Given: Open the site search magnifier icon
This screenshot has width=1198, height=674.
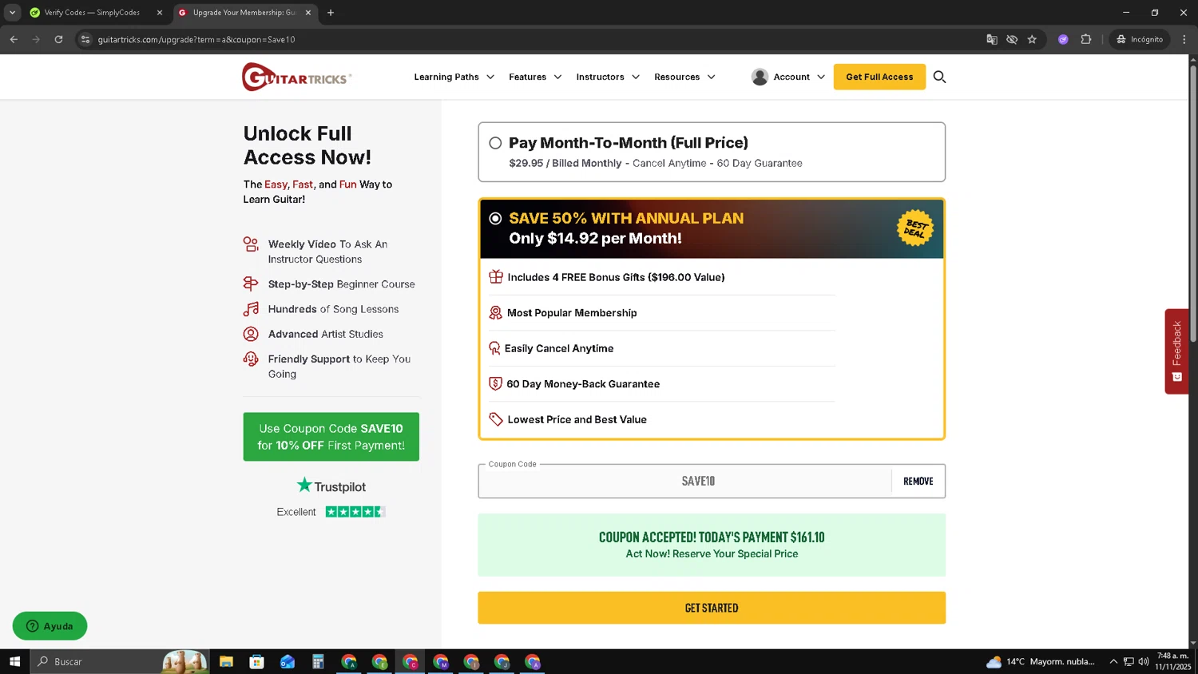Looking at the screenshot, I should click(x=939, y=77).
